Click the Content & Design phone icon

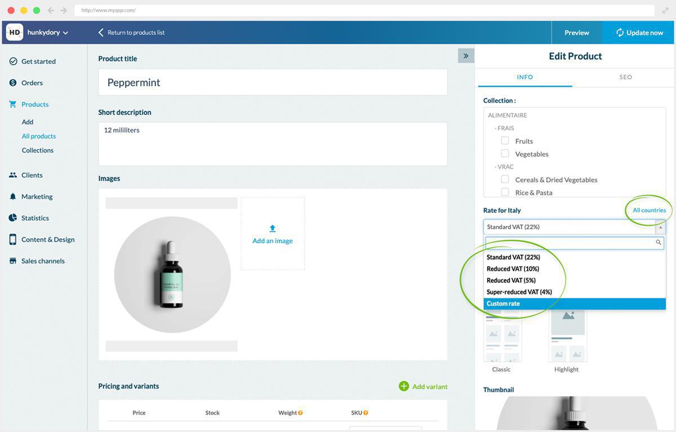click(13, 239)
